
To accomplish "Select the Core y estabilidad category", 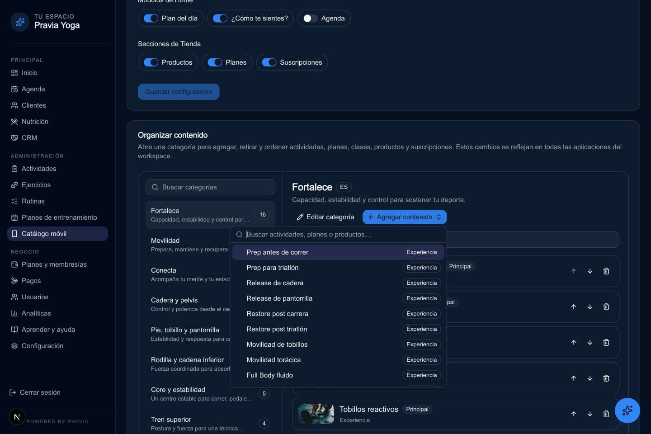I will click(x=210, y=394).
